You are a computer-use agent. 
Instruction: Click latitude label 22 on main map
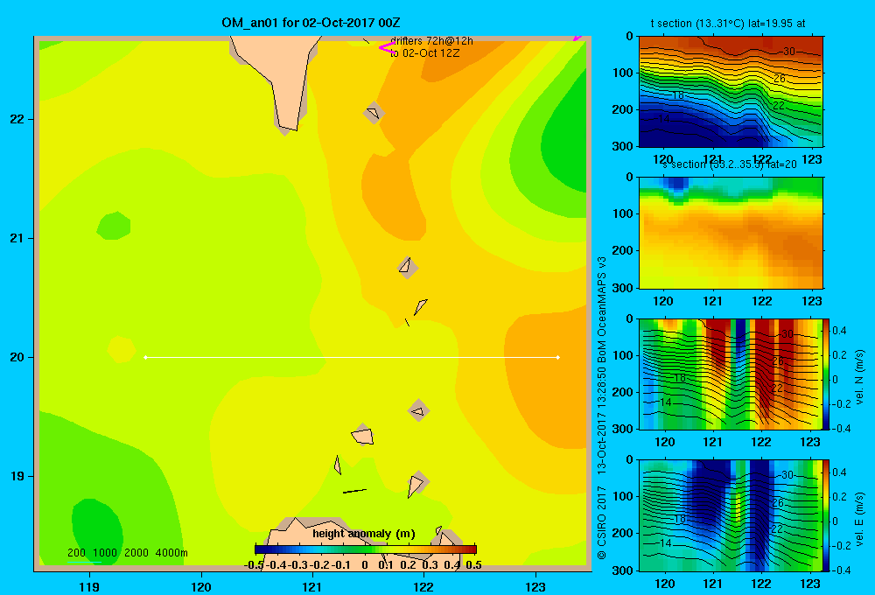pos(17,119)
